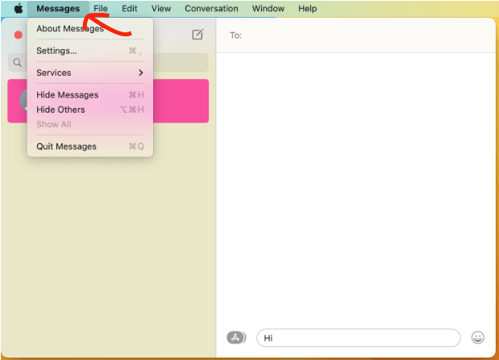
Task: Open the Edit menu
Action: pyautogui.click(x=130, y=9)
